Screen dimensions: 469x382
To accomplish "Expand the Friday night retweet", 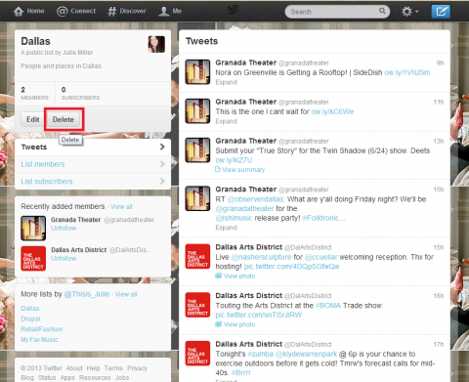I will click(226, 228).
